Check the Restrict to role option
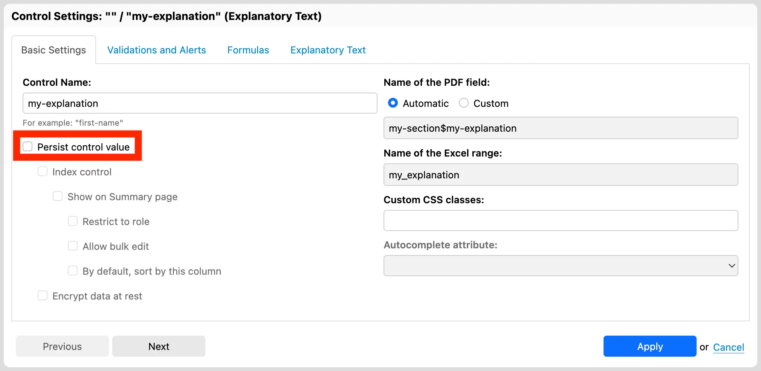The image size is (761, 371). pos(73,221)
